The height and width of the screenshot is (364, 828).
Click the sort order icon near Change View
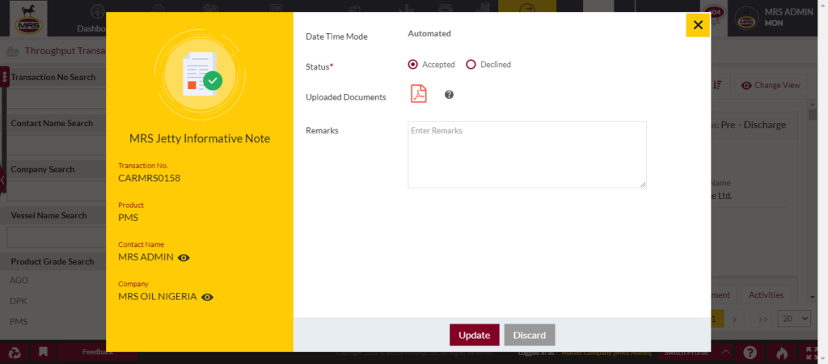(718, 85)
